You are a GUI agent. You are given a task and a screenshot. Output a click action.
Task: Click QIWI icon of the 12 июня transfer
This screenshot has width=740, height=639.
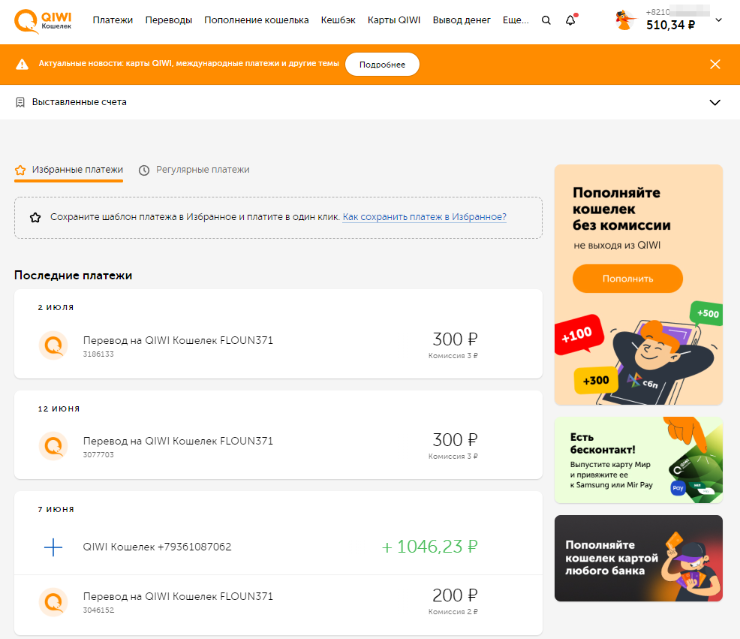click(x=53, y=446)
